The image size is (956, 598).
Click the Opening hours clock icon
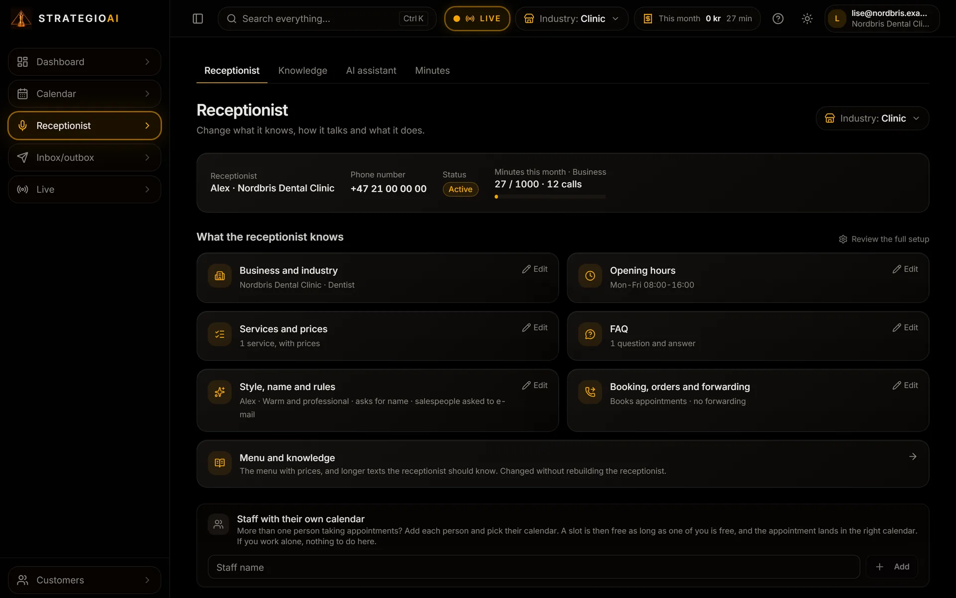590,276
